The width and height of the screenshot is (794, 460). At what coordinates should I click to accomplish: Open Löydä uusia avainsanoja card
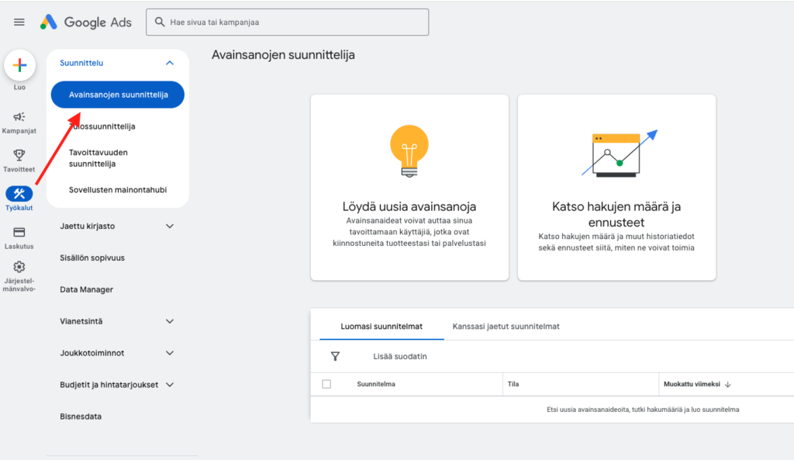[409, 187]
